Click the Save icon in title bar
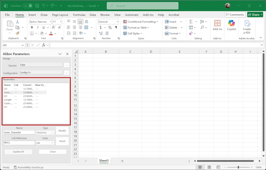 coord(37,6)
